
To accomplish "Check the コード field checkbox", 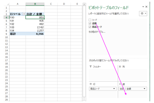I will coord(90,20).
